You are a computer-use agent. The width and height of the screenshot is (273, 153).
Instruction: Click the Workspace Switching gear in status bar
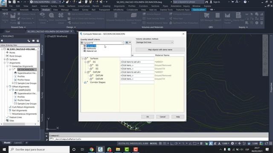click(232, 144)
